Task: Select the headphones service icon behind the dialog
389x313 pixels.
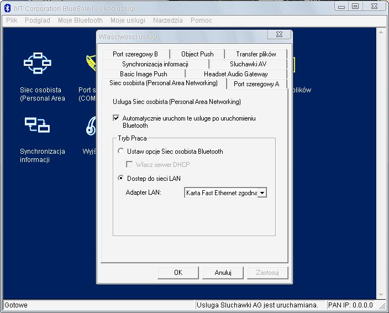Action: [91, 126]
